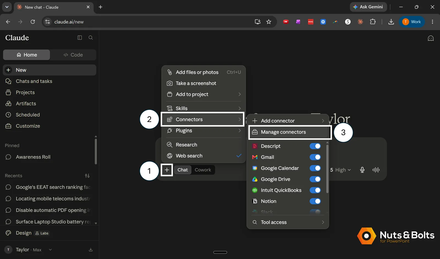This screenshot has width=440, height=259.
Task: Disable Google Calendar connector
Action: pos(315,168)
